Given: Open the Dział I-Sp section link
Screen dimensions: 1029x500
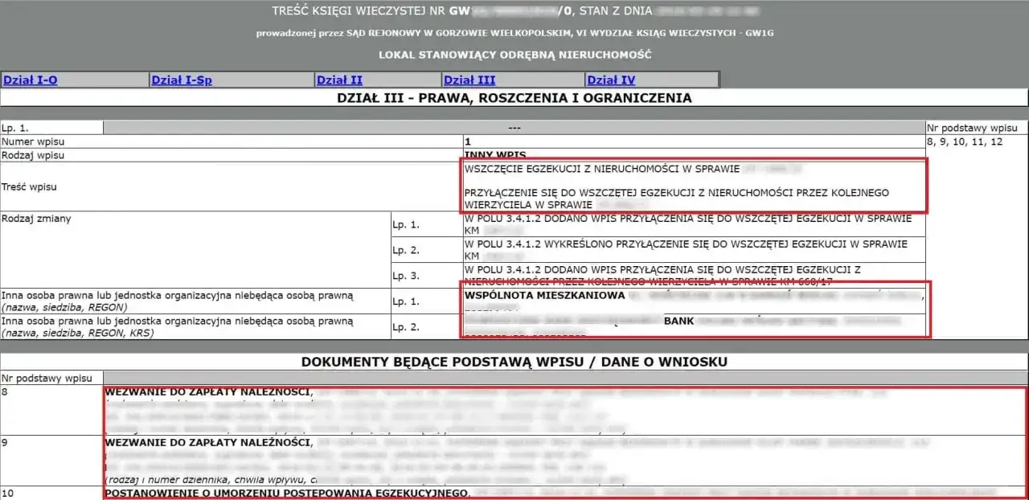Looking at the screenshot, I should click(182, 80).
